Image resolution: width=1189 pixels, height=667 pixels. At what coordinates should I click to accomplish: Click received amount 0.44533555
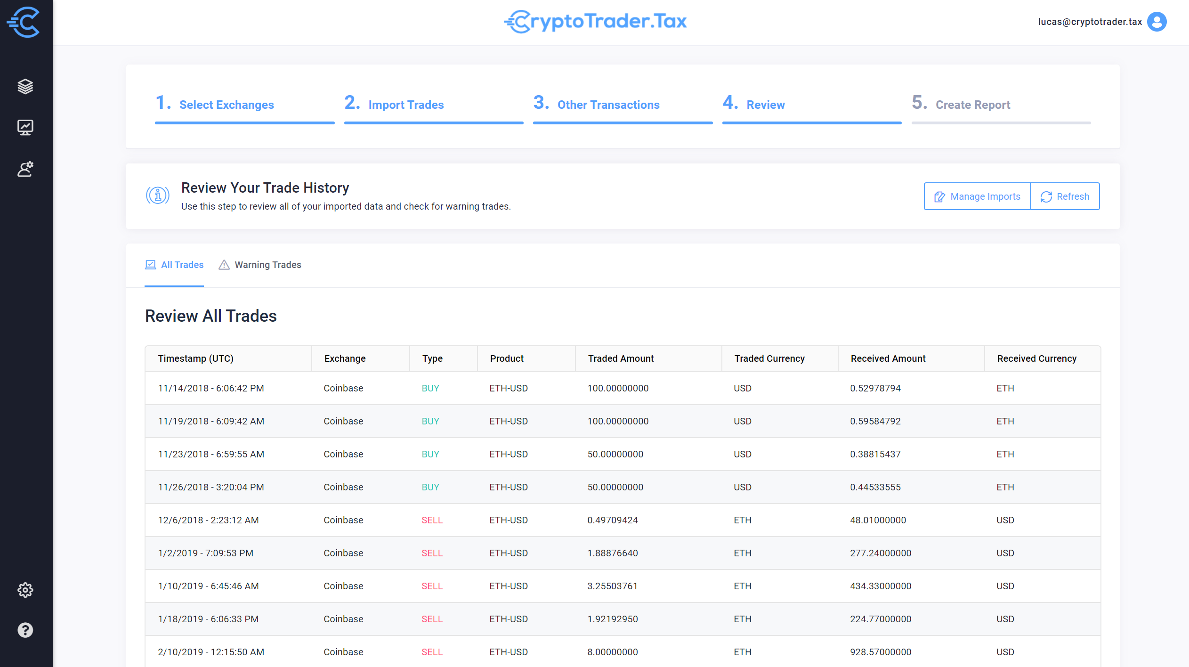tap(875, 487)
